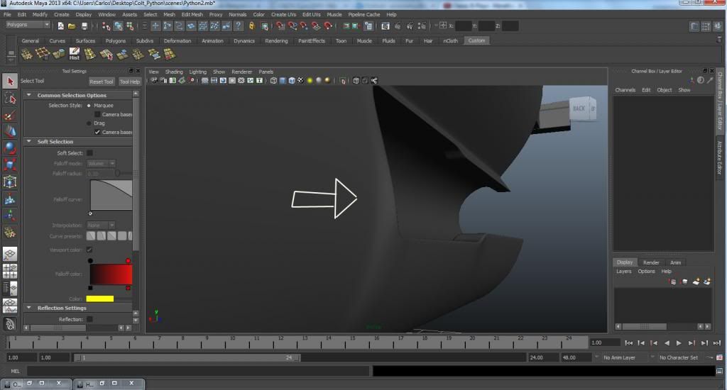Click the Open Scene folder icon

point(72,26)
